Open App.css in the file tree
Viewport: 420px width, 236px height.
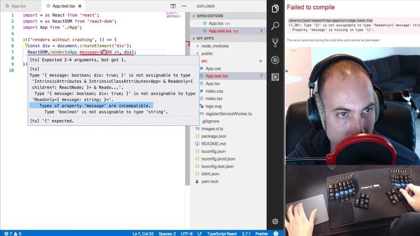(x=213, y=68)
